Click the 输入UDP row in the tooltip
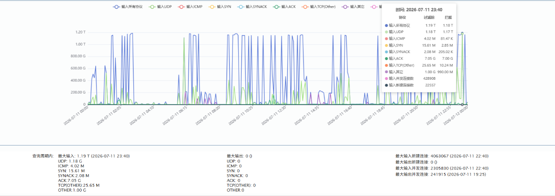555x196 pixels. (420, 32)
